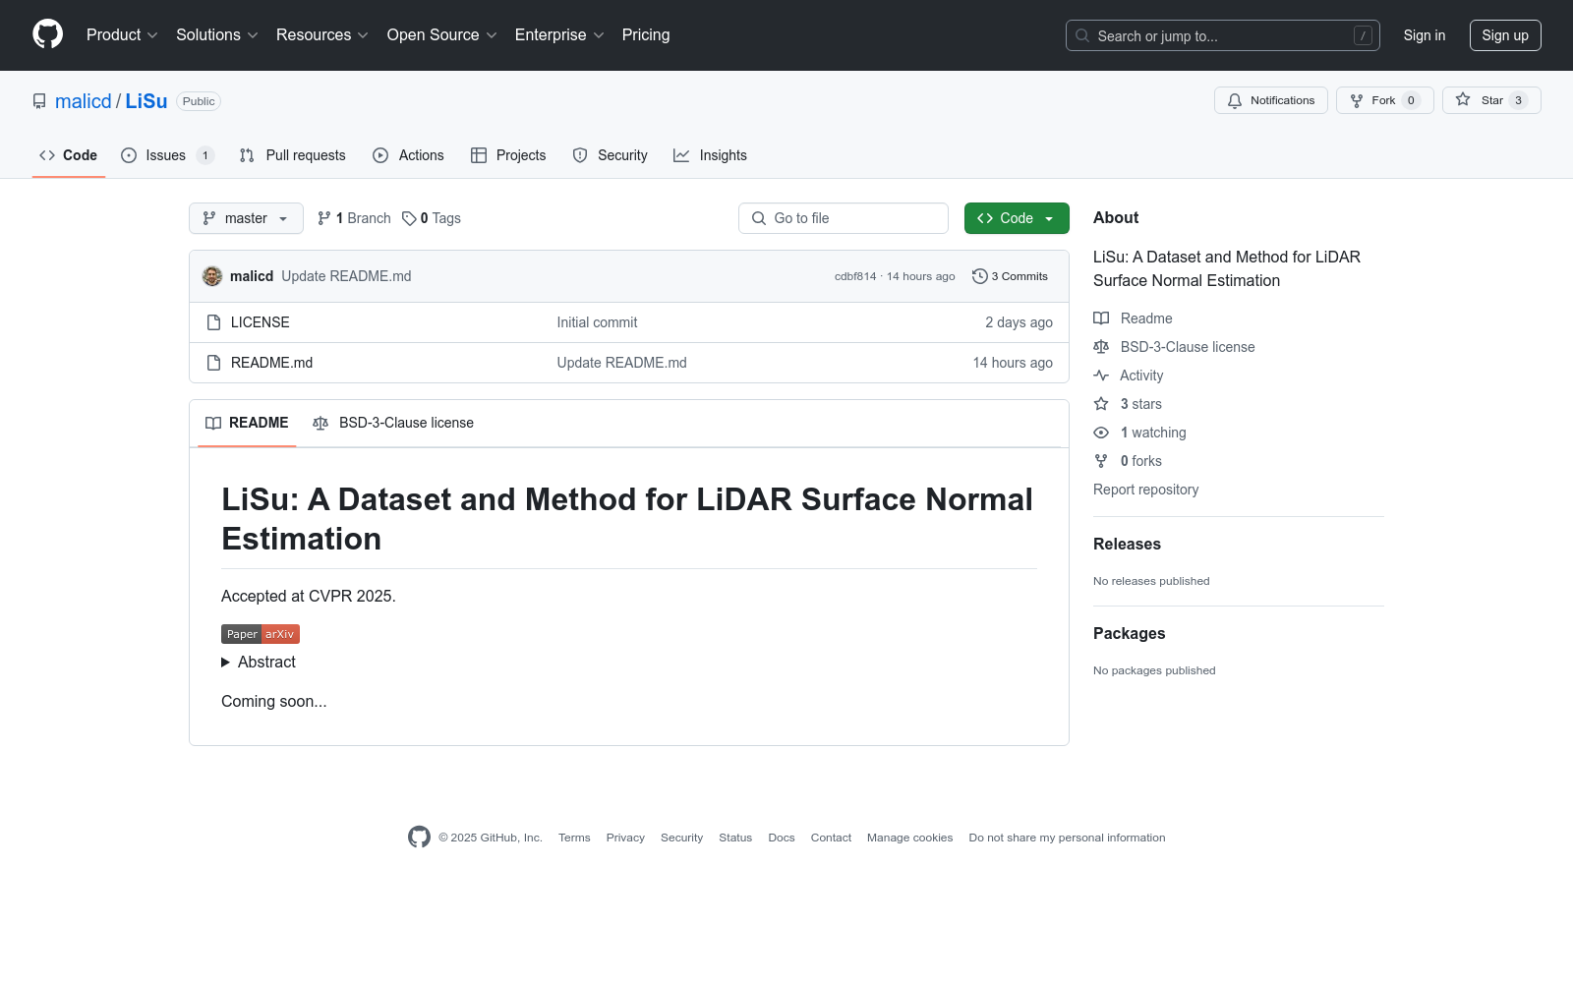Click the Packages heading link
This screenshot has height=983, width=1573.
click(1130, 633)
